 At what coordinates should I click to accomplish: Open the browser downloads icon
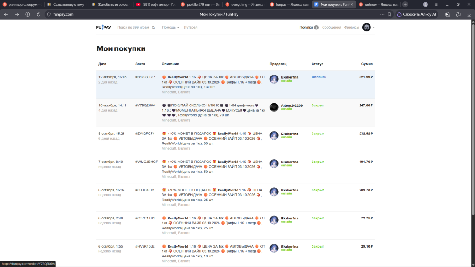click(x=469, y=14)
